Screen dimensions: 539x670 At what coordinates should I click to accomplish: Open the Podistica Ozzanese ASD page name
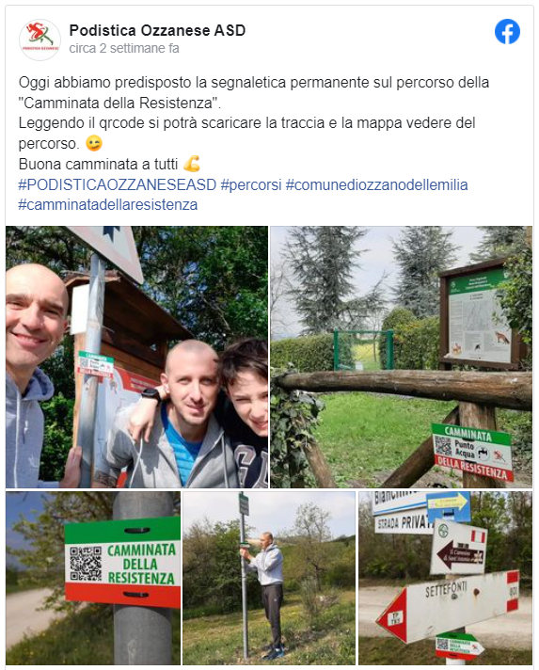pyautogui.click(x=157, y=30)
